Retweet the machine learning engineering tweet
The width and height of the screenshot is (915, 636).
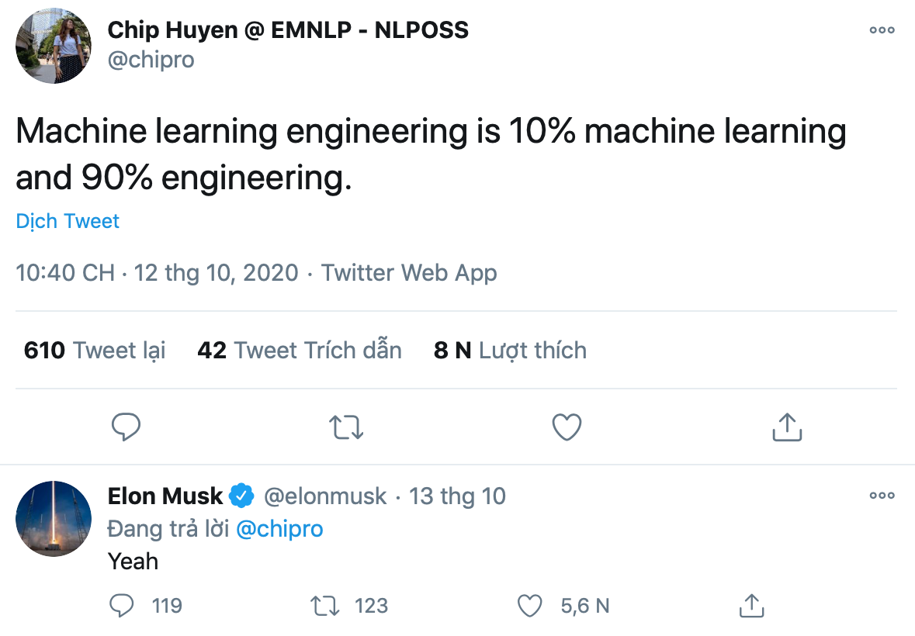347,427
